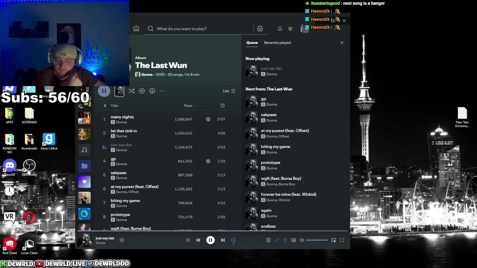Switch to the Recently played tab
Screen dimensions: 477x268
click(277, 43)
